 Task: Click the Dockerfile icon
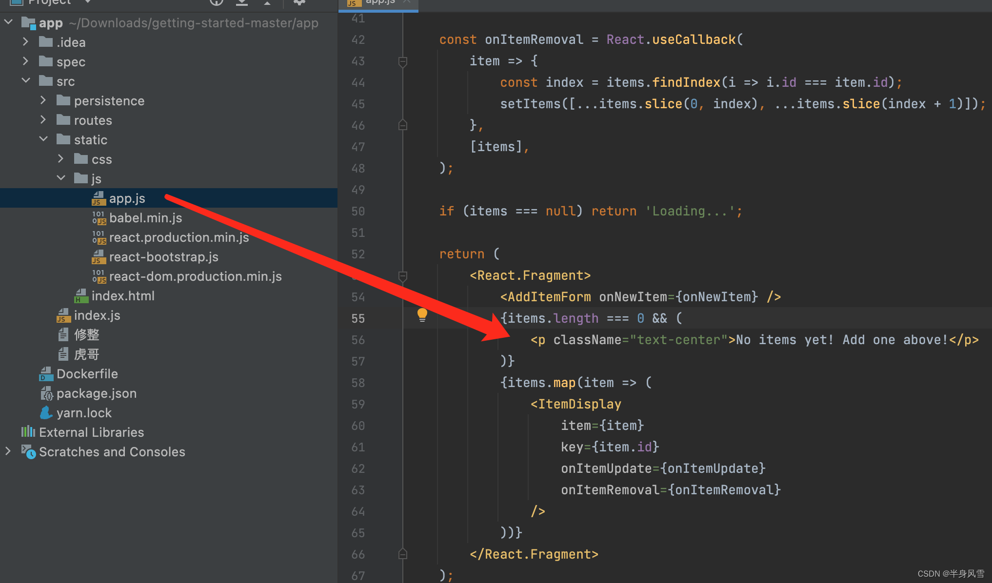tap(46, 374)
